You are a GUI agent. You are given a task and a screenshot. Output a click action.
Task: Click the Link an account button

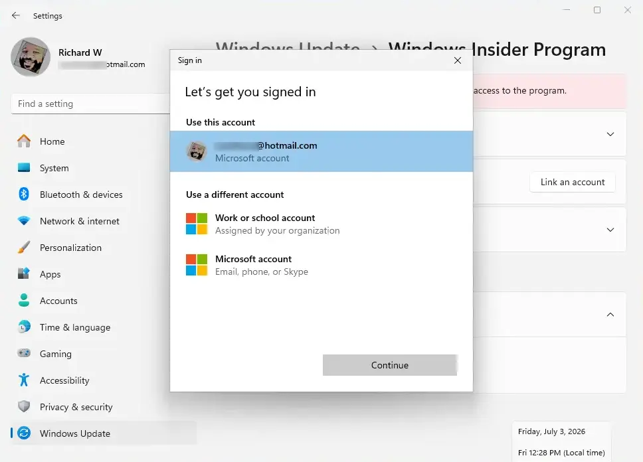pyautogui.click(x=573, y=182)
